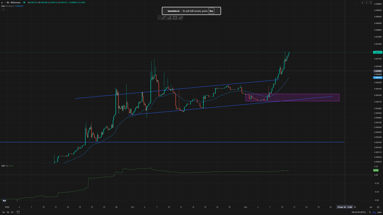383x215 pixels.
Task: Grab the drawing toolbar drag handle
Action: click(159, 18)
